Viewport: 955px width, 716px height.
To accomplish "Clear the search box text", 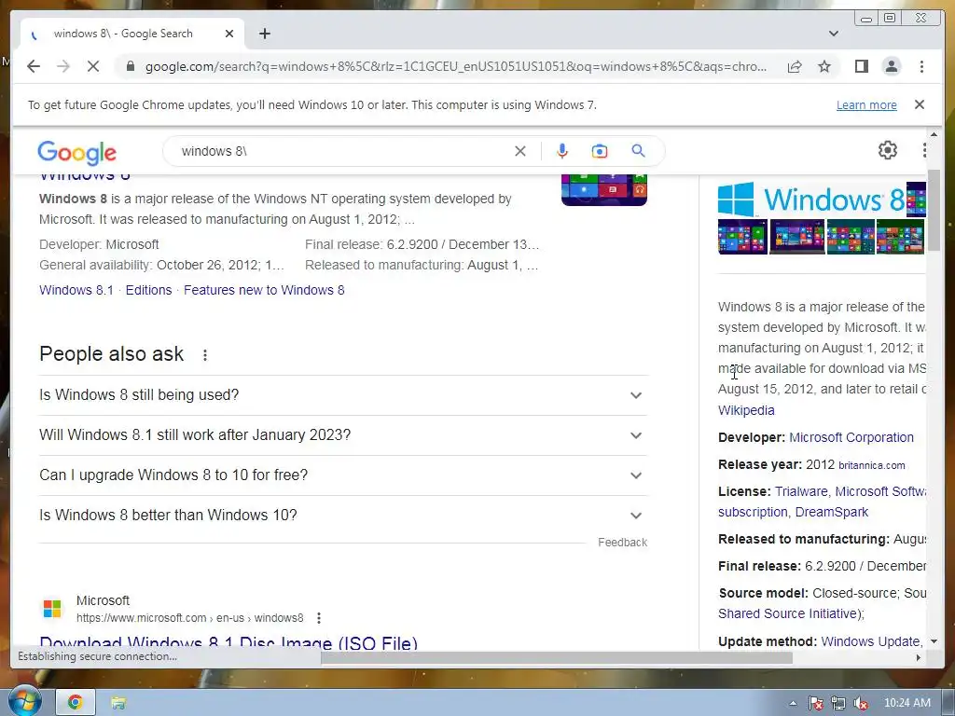I will pyautogui.click(x=520, y=151).
